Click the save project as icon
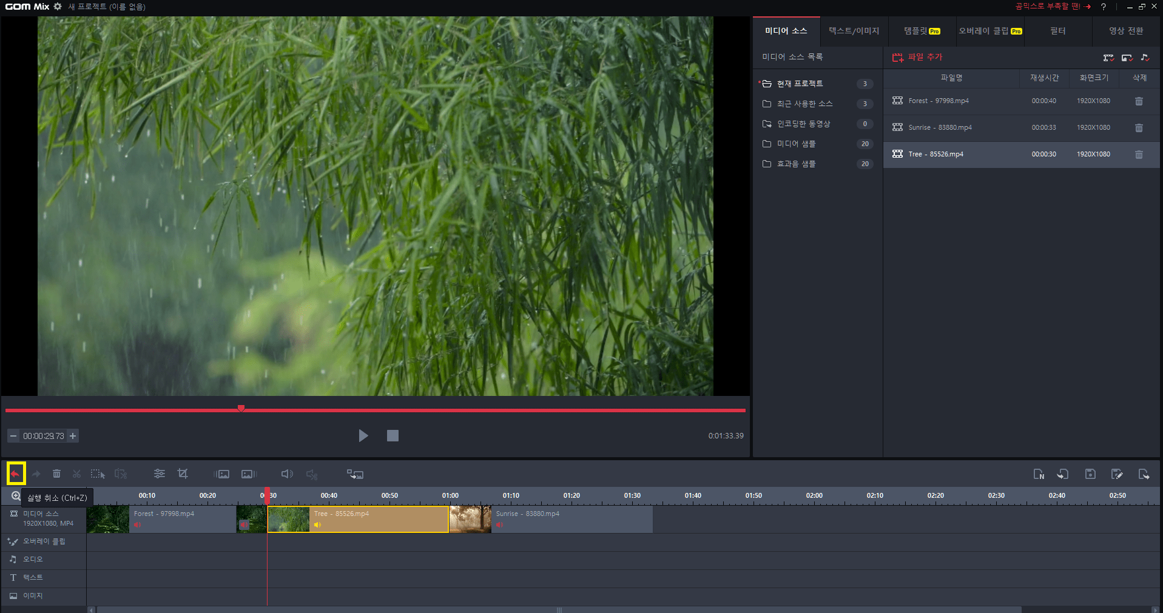 coord(1117,474)
